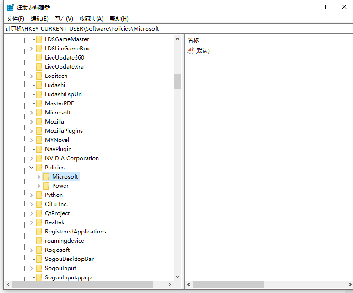
Task: Expand the QiLu Inc. key
Action: [32, 204]
